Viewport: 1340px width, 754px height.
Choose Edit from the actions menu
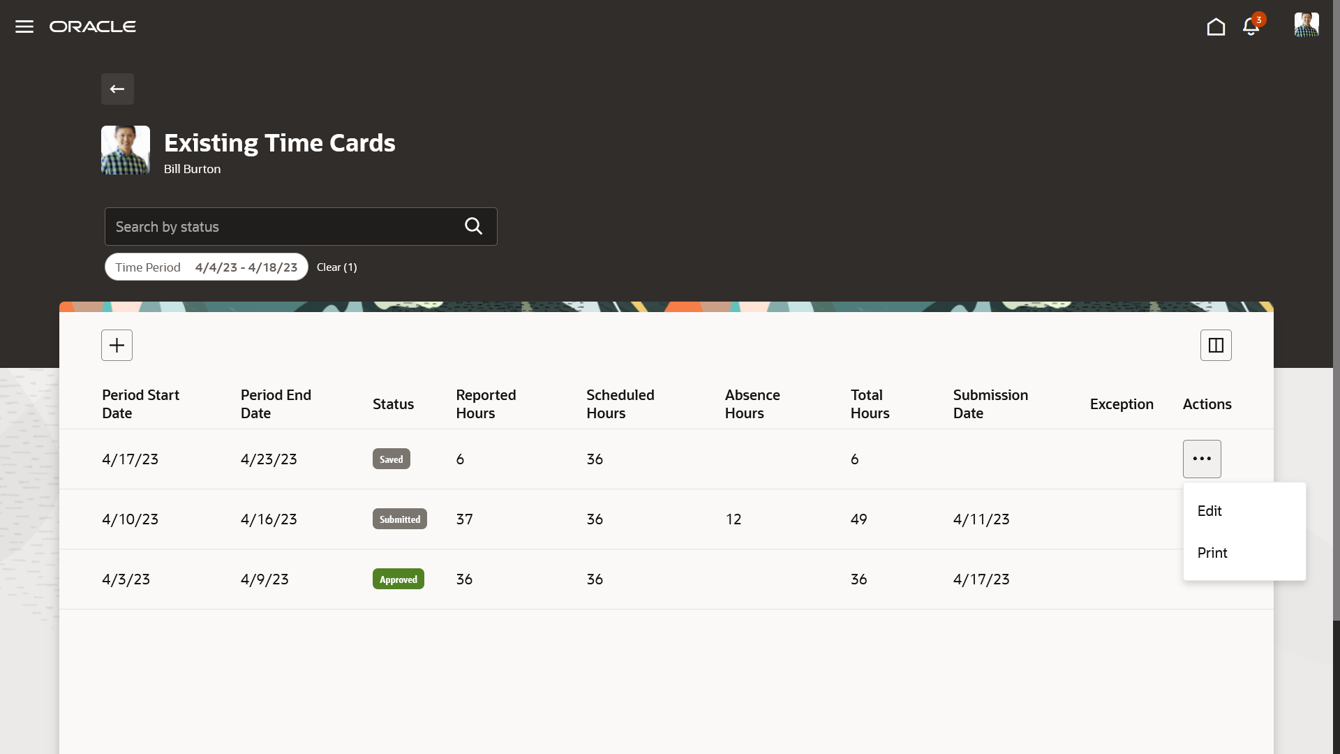(1209, 510)
